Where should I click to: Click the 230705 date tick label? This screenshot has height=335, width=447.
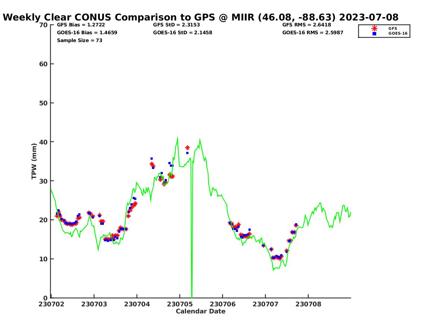pos(179,304)
